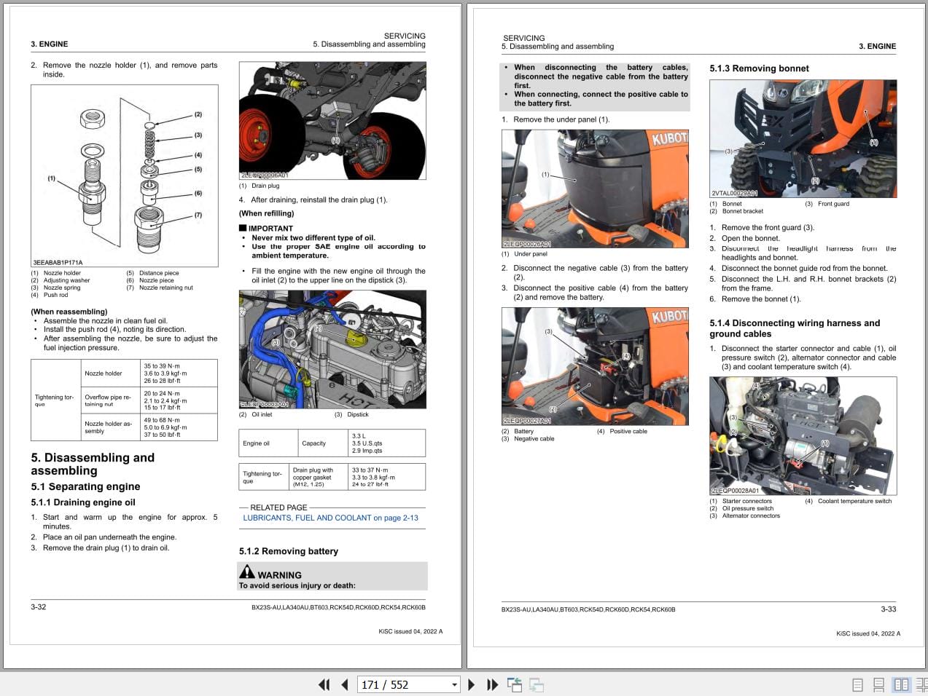Click the oil inlet and dipstick engine photo

(x=332, y=348)
